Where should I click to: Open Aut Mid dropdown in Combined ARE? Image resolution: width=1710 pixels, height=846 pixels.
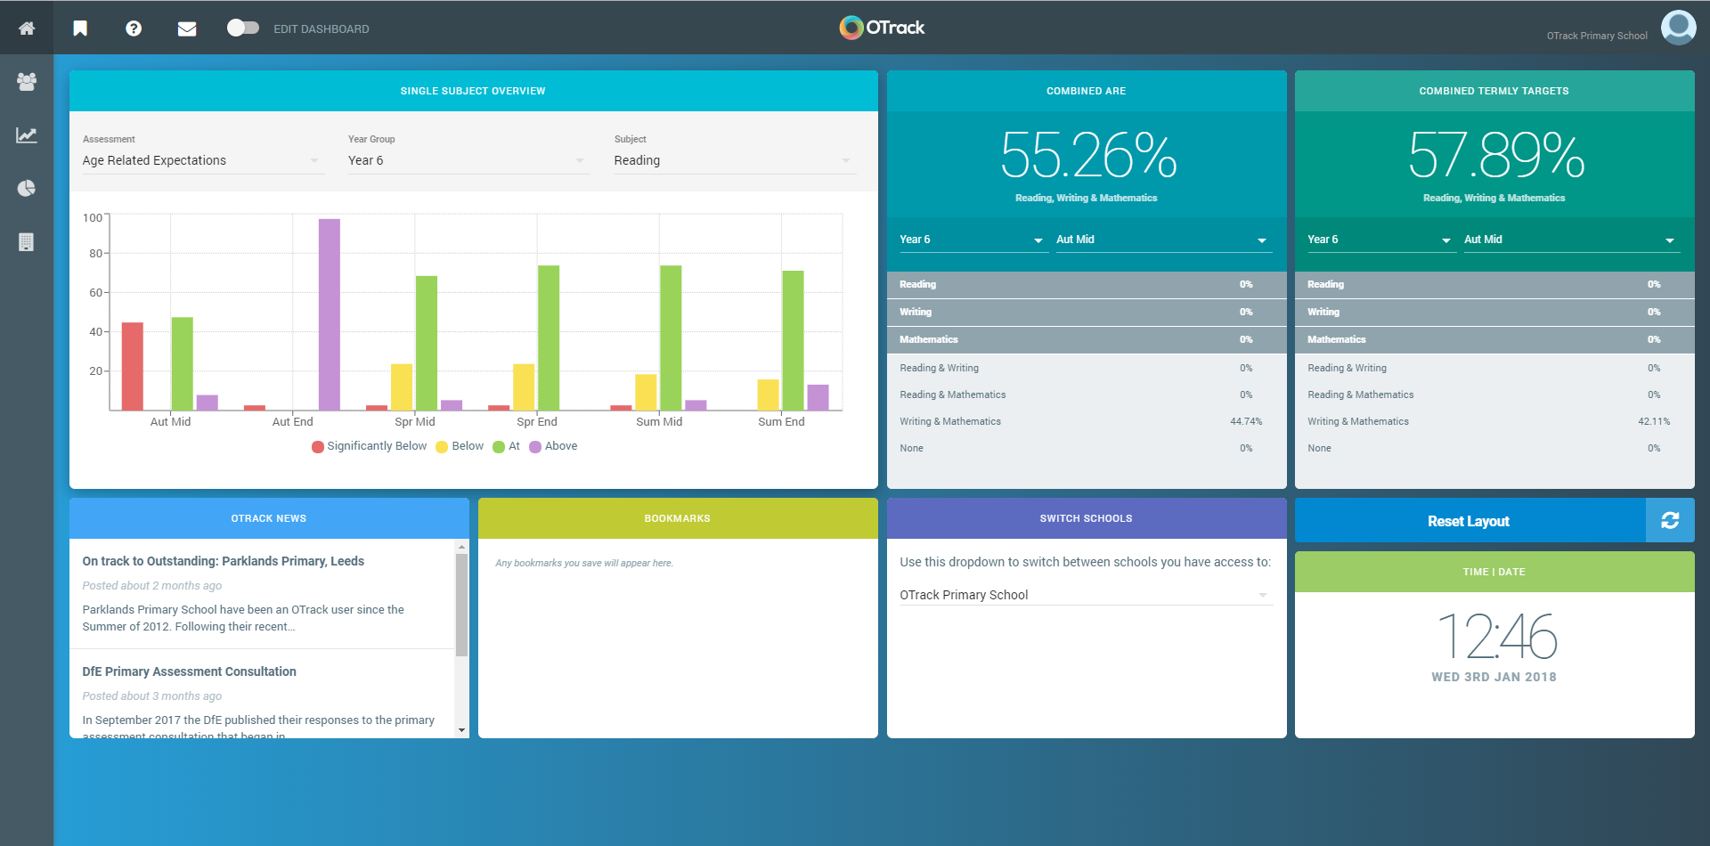pyautogui.click(x=1162, y=240)
